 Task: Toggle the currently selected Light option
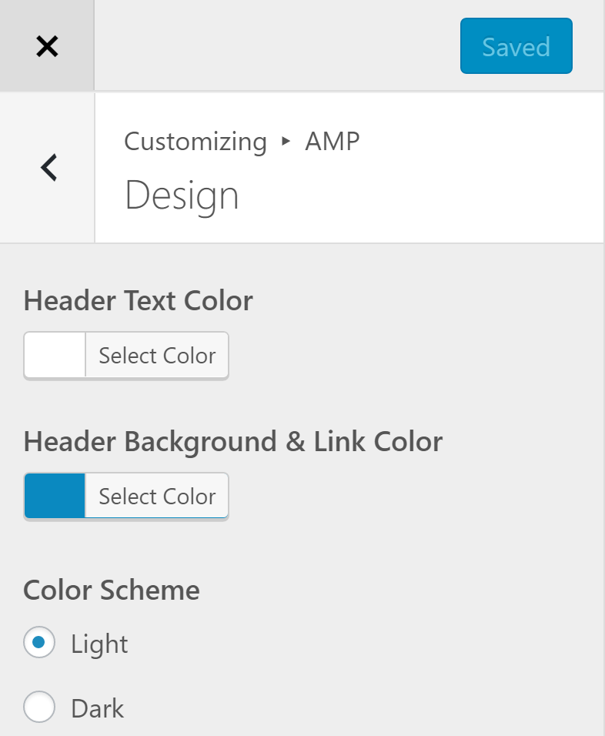click(39, 643)
